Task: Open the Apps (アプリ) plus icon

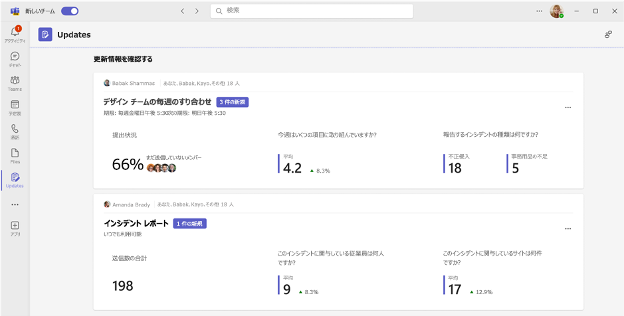Action: coord(15,228)
